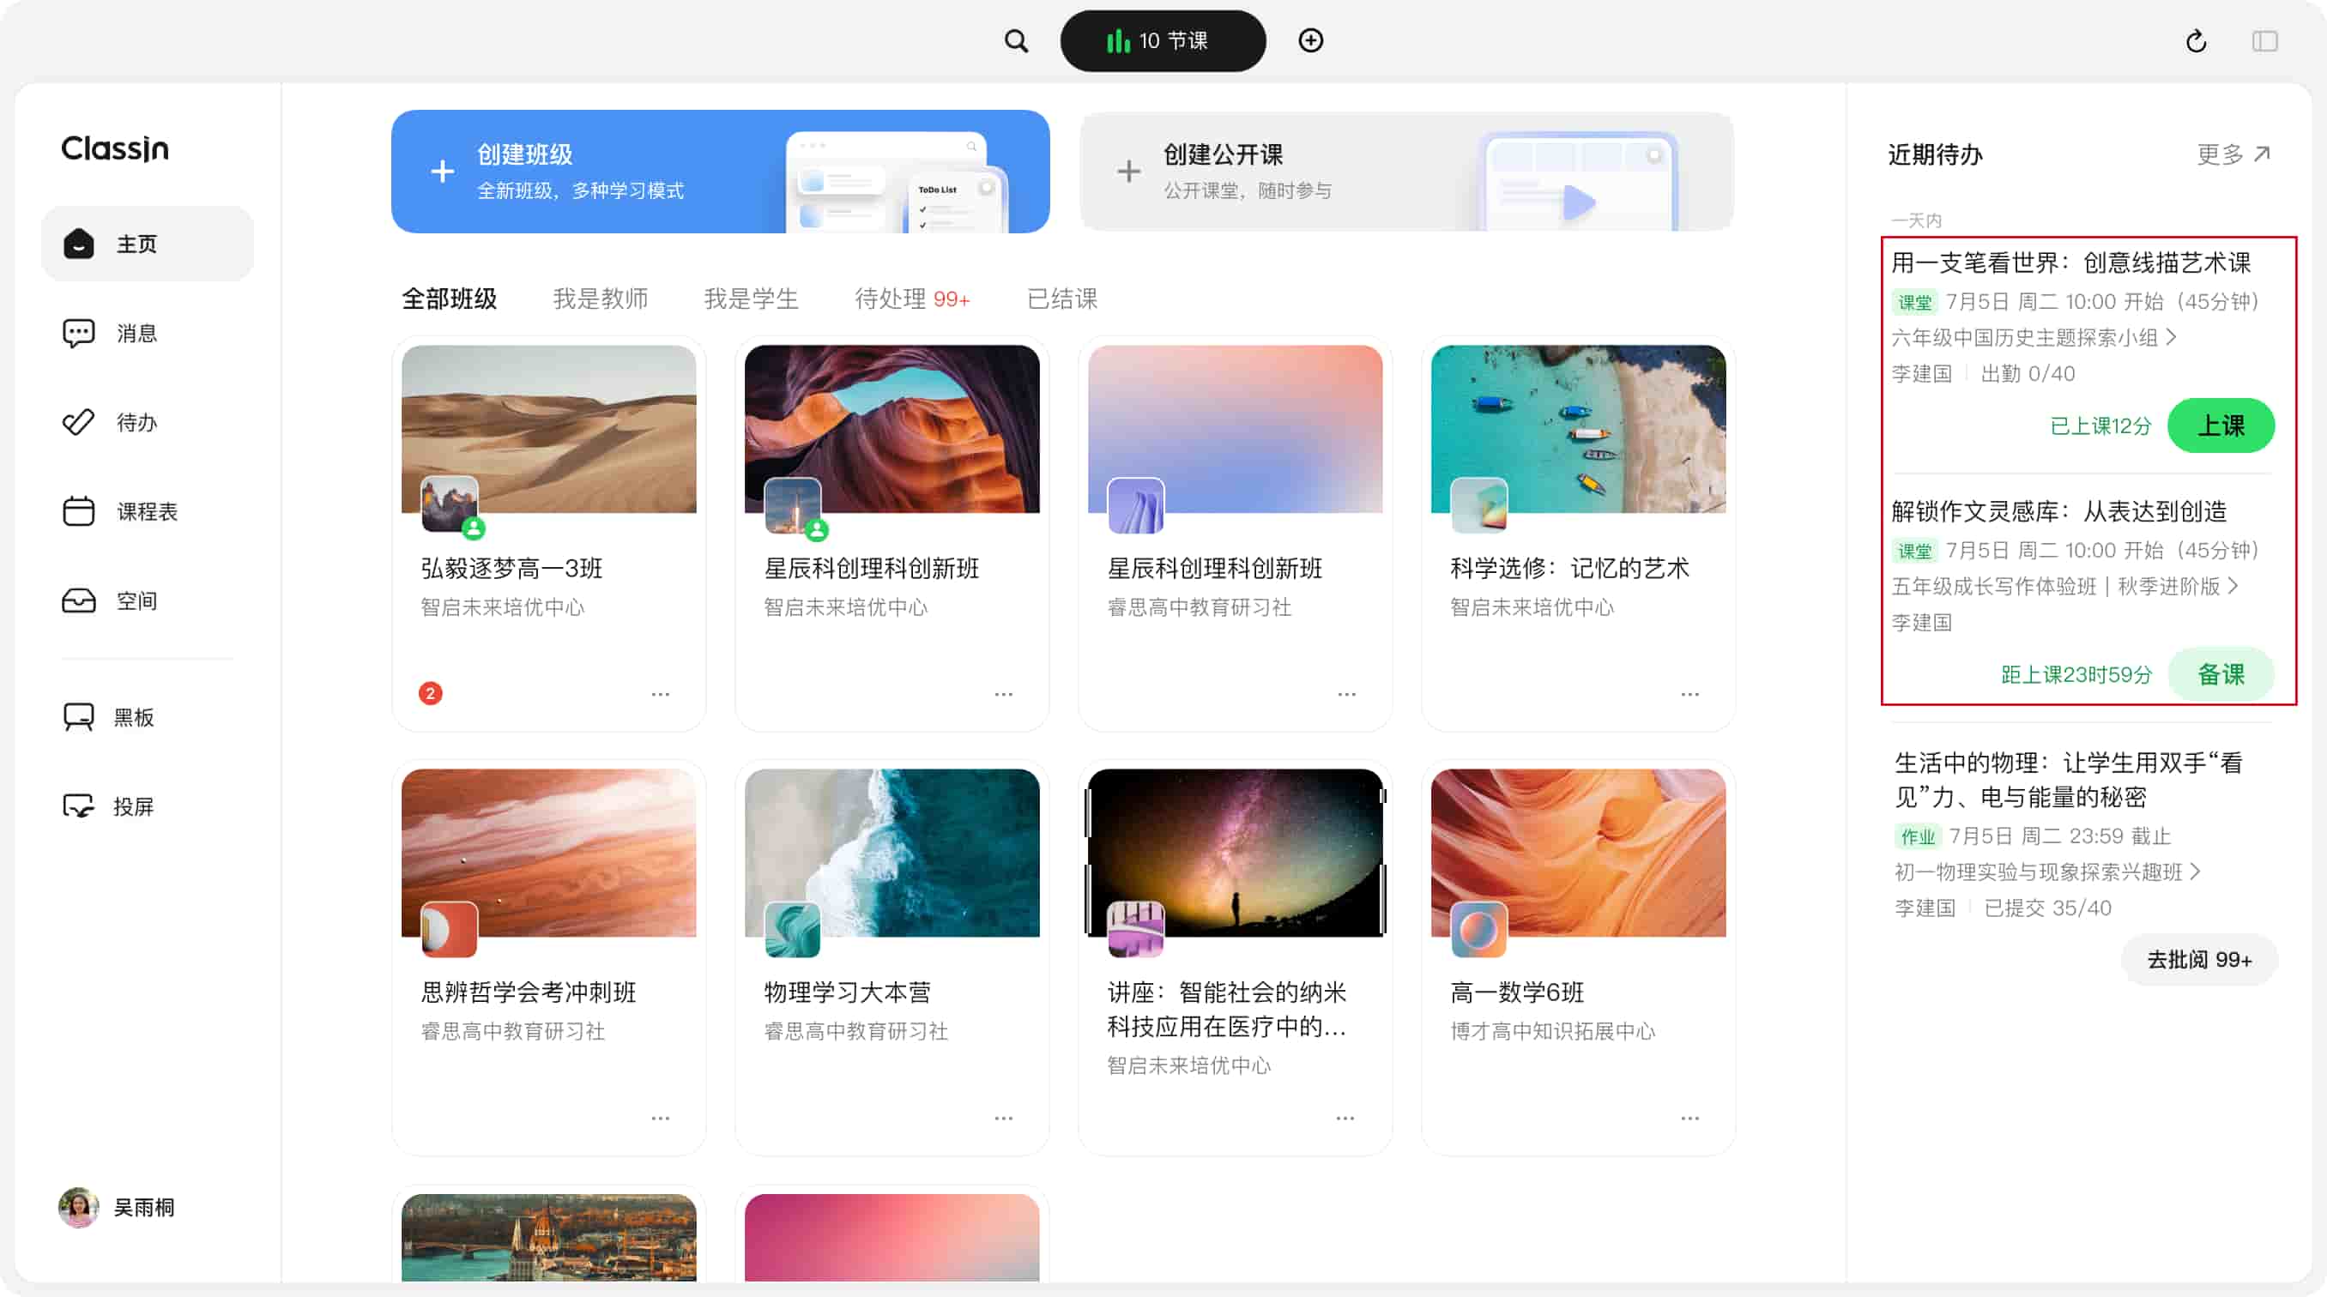Open more menu of 弘毅逐梦高一3班 card

tap(661, 694)
